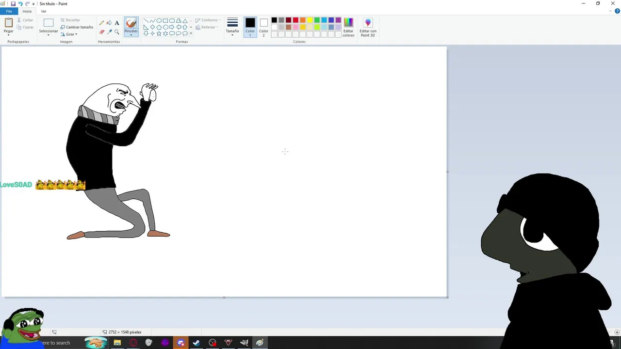Viewport: 621px width, 349px height.
Task: Open Editar con Paint 3D
Action: pyautogui.click(x=368, y=27)
